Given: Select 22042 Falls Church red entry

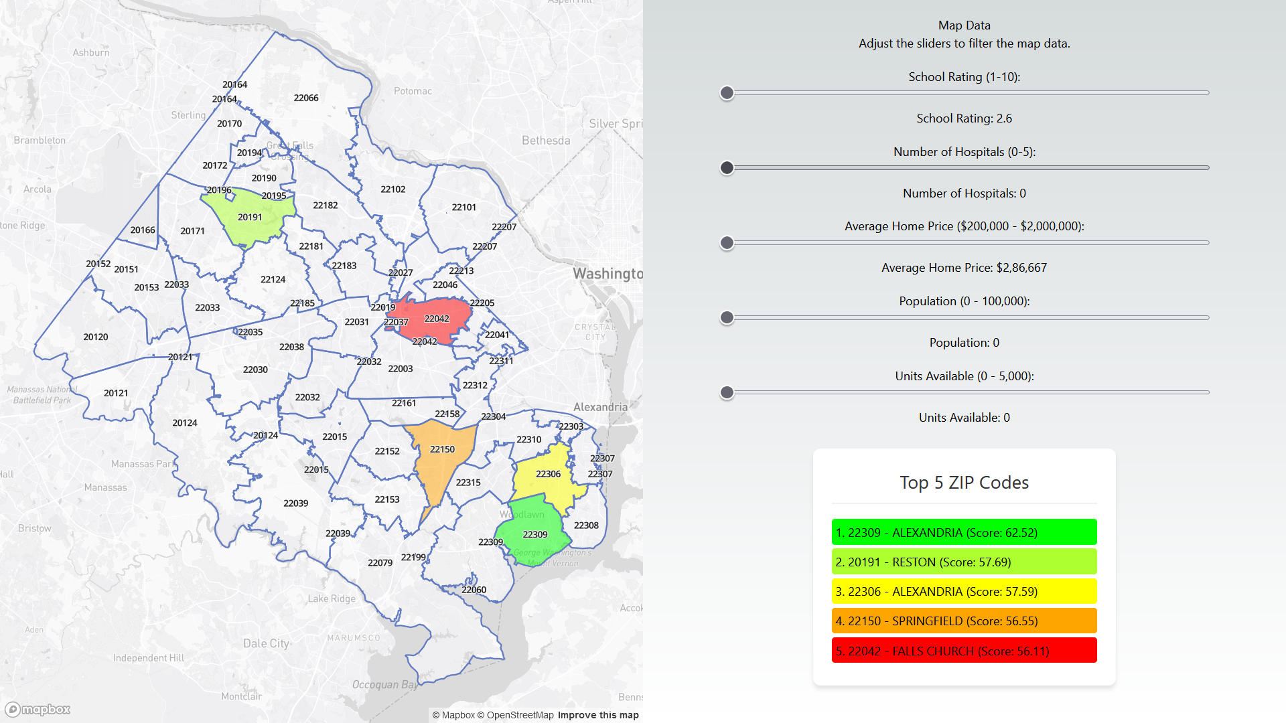Looking at the screenshot, I should (x=964, y=651).
